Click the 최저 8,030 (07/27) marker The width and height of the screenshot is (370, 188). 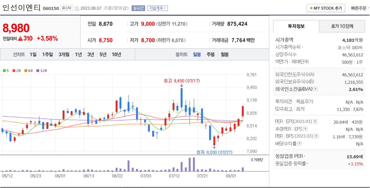tap(214, 152)
